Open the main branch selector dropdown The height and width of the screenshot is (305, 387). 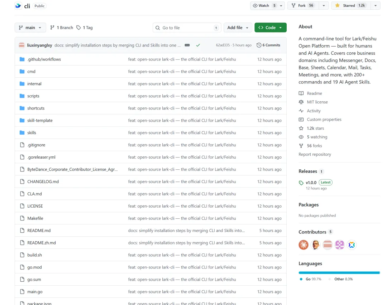30,28
